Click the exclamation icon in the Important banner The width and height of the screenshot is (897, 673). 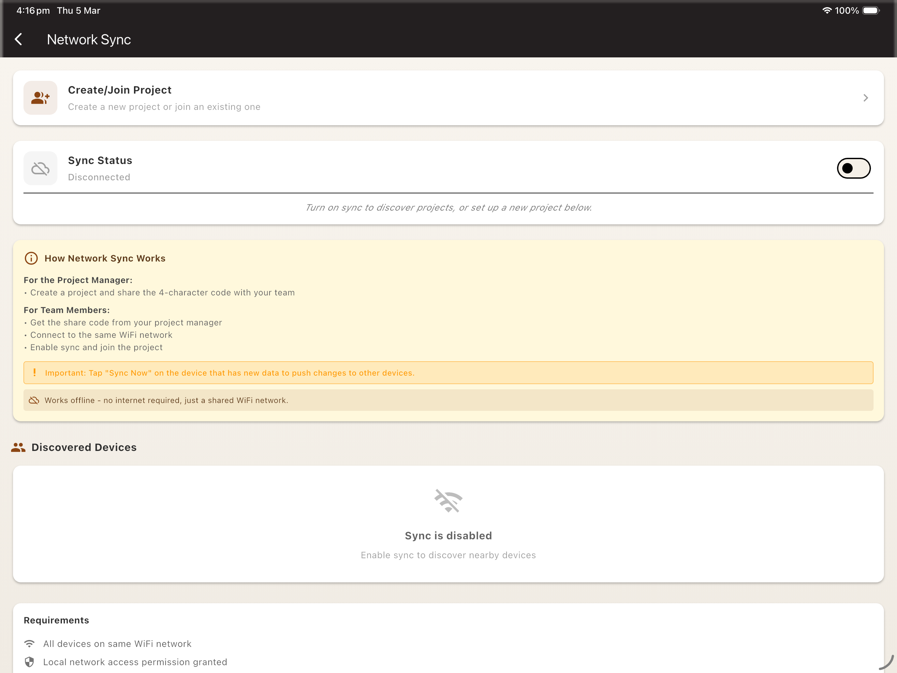tap(35, 372)
